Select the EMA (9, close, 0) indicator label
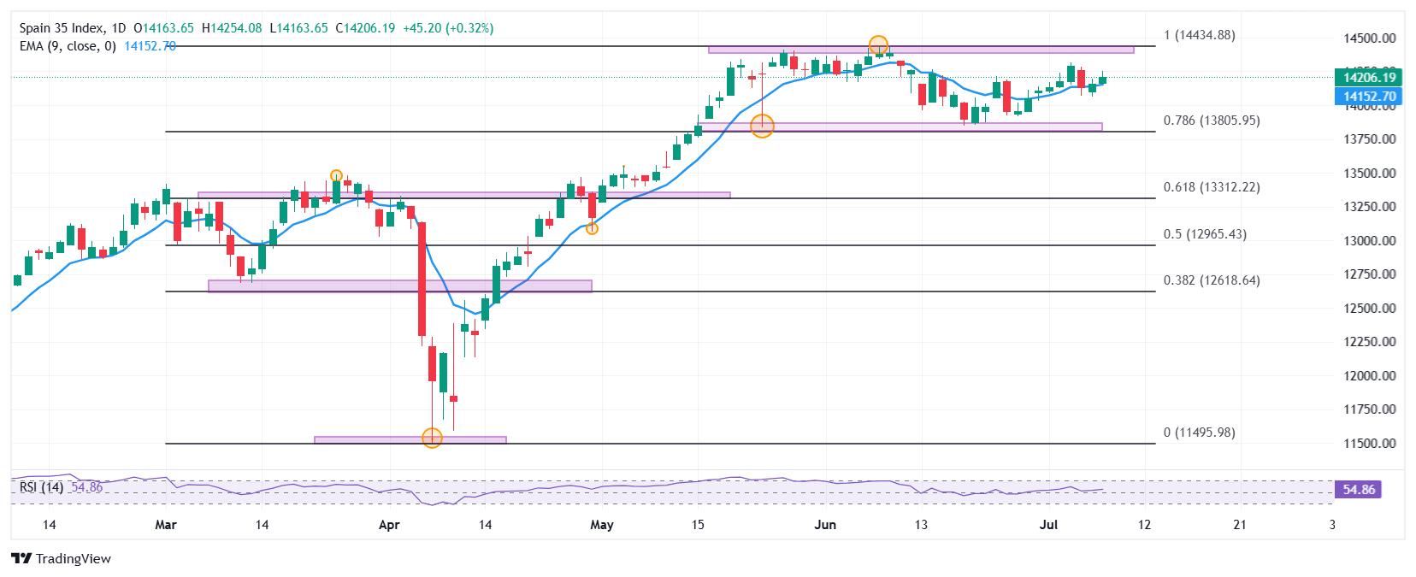The width and height of the screenshot is (1416, 577). pyautogui.click(x=68, y=46)
